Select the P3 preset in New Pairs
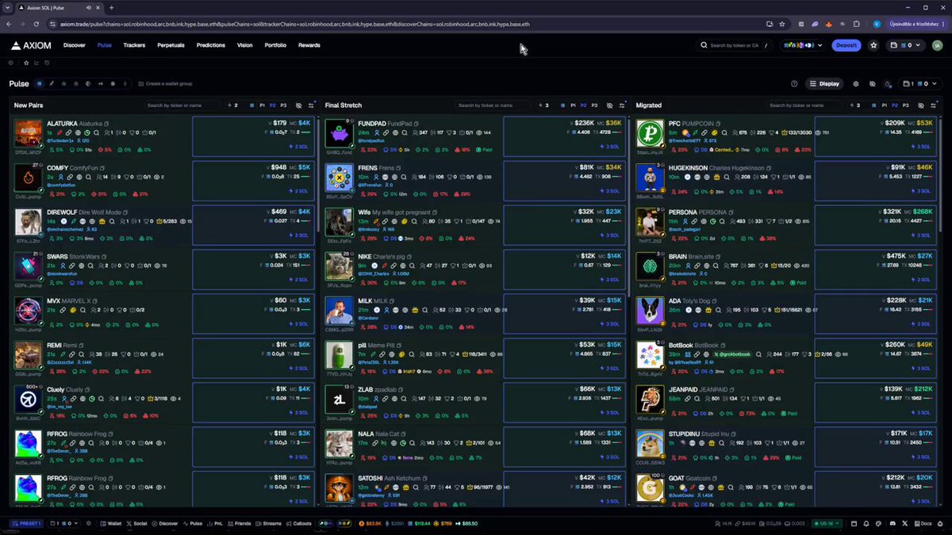This screenshot has height=535, width=952. [283, 105]
